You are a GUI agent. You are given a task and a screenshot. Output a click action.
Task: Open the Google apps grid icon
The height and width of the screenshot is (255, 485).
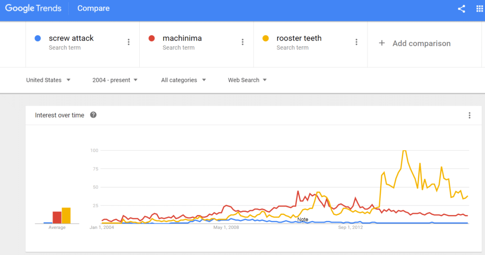tap(479, 9)
